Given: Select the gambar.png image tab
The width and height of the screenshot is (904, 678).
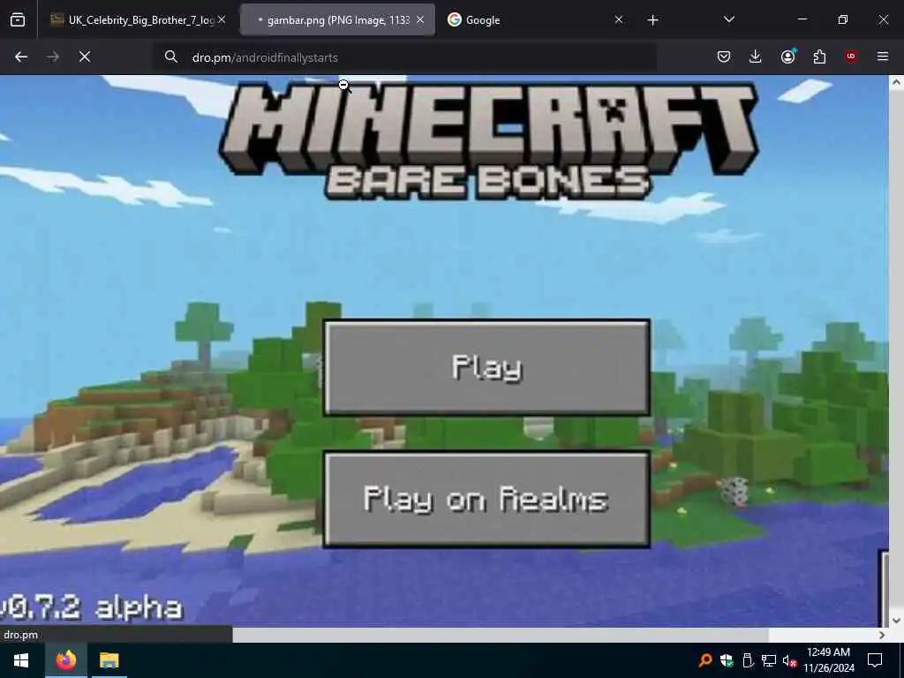Looking at the screenshot, I should tap(337, 20).
